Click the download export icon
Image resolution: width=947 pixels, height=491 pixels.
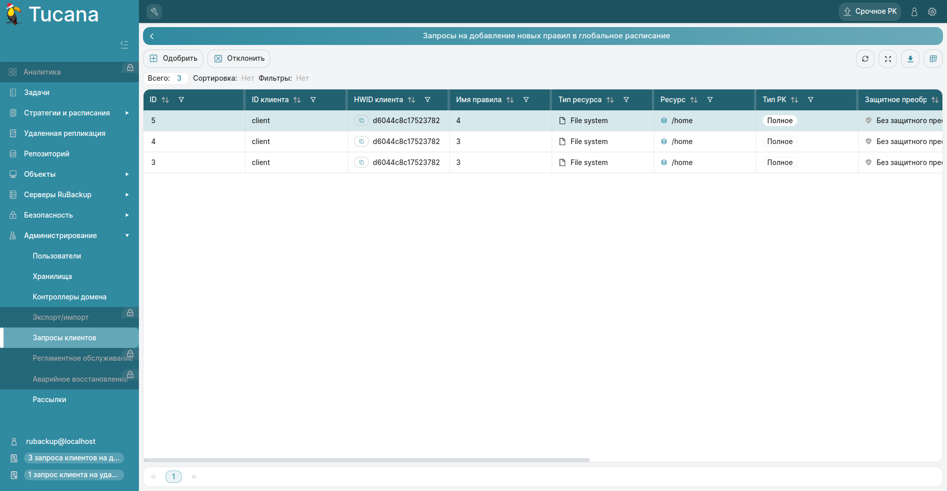pos(910,59)
